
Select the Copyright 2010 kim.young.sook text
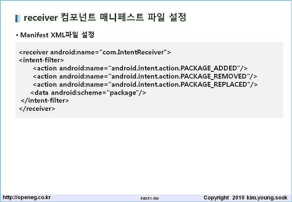[x=245, y=198]
